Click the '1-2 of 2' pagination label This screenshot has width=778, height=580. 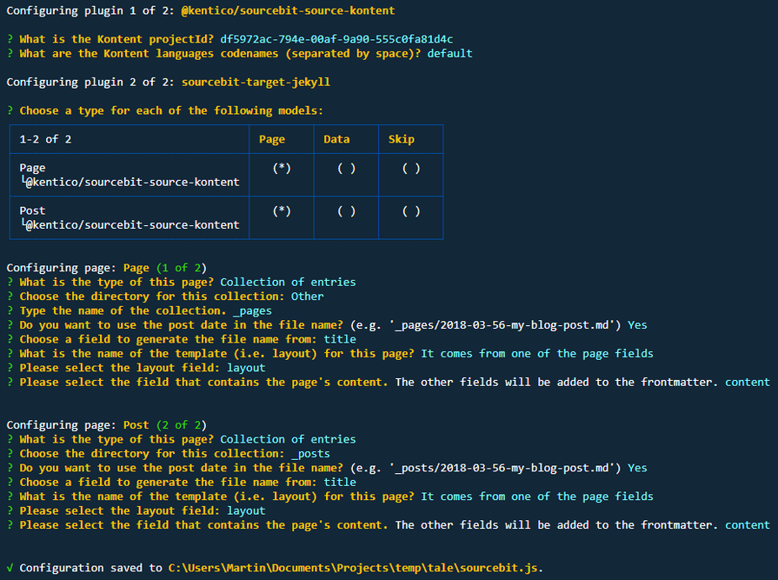tap(45, 139)
